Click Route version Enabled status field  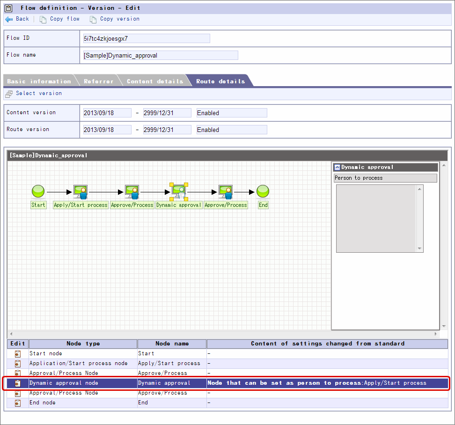[x=232, y=130]
